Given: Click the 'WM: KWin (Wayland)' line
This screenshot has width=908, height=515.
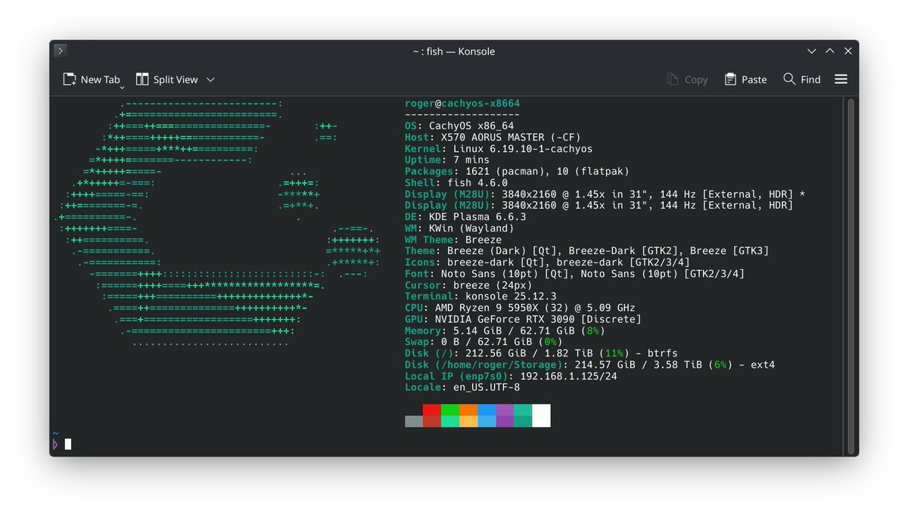Looking at the screenshot, I should (x=459, y=228).
